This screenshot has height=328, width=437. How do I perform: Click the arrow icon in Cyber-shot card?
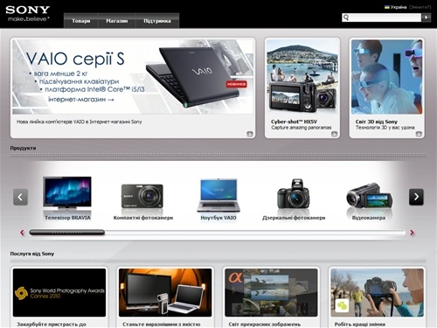coord(335,134)
